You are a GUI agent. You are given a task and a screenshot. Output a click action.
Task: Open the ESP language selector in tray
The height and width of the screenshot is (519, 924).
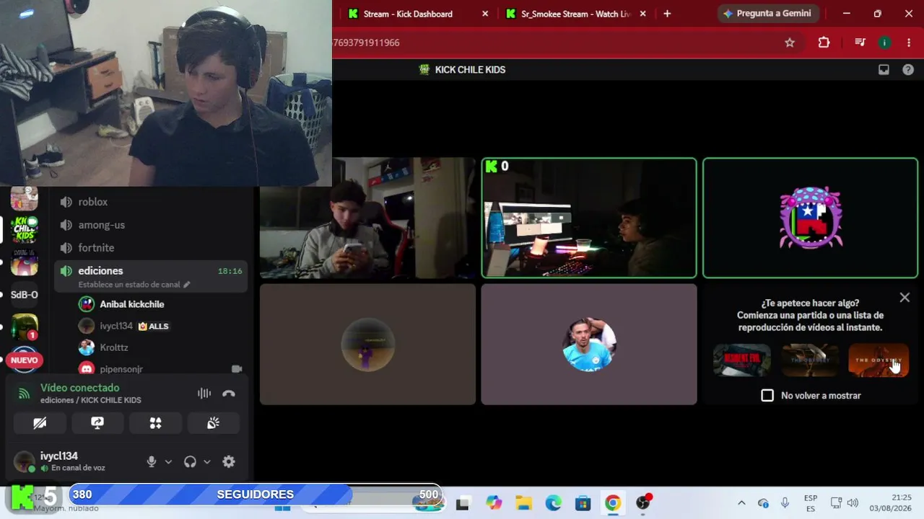coord(811,503)
